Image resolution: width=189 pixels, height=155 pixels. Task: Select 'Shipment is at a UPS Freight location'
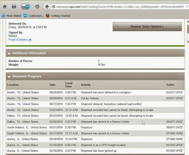pos(103,145)
